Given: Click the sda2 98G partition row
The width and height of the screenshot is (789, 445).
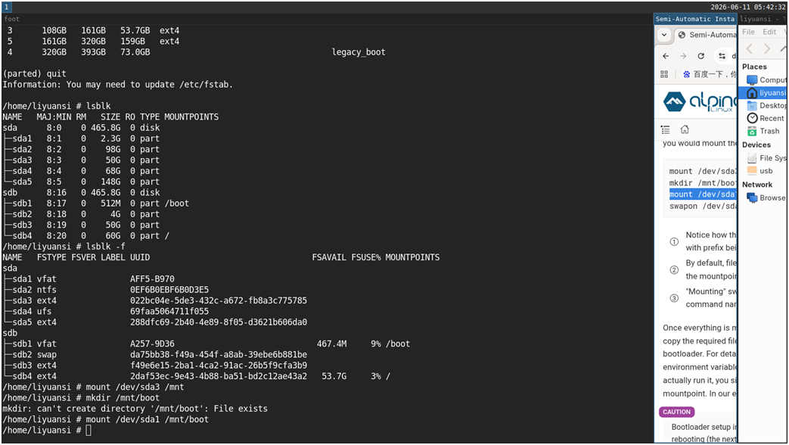Looking at the screenshot, I should (81, 150).
